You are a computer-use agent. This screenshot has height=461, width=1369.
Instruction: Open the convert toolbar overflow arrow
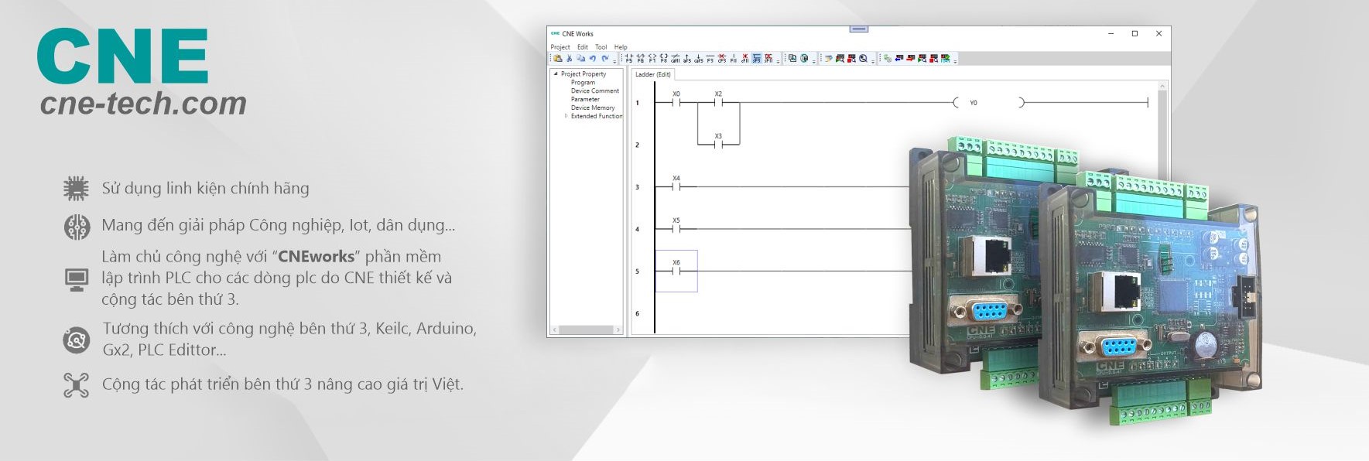(x=814, y=60)
